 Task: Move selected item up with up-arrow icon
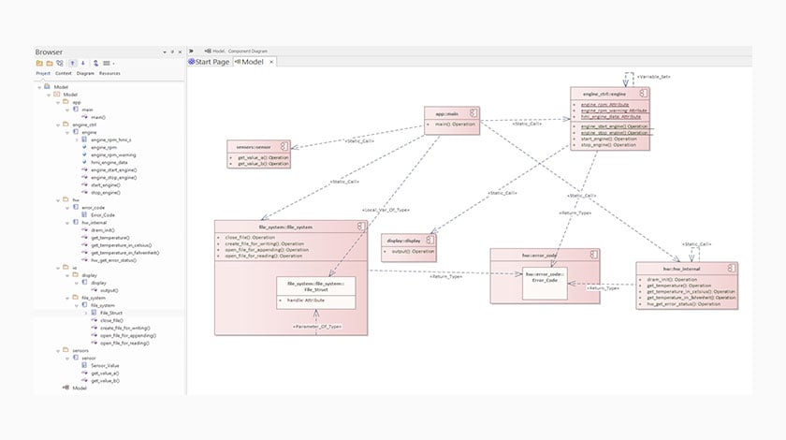coord(72,64)
